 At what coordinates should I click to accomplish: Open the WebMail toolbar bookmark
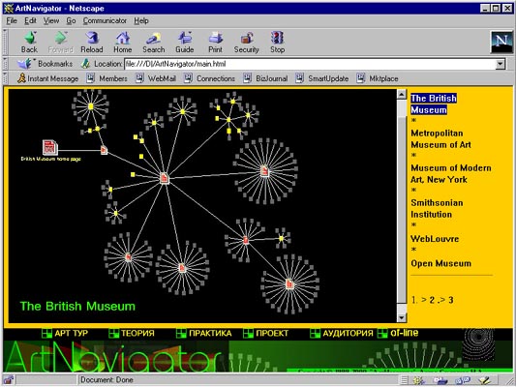pos(156,78)
